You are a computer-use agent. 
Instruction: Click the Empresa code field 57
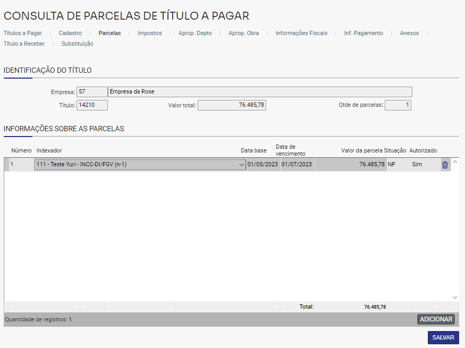coord(92,92)
